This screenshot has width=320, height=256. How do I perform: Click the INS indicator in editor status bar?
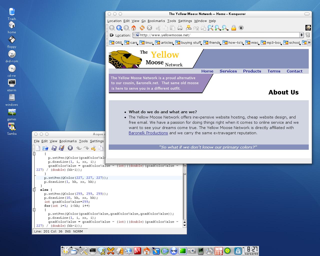click(68, 231)
